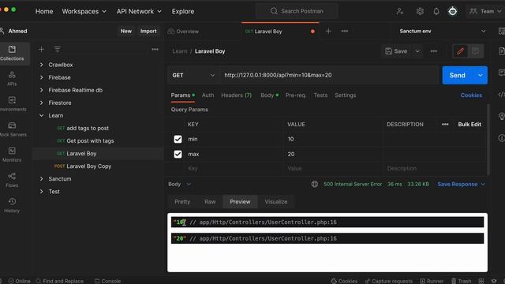Click the Import button
Screen dimensions: 505x284
[148, 32]
